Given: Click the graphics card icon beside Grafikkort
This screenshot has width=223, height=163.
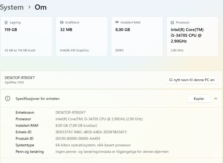Looking at the screenshot, I should [62, 22].
